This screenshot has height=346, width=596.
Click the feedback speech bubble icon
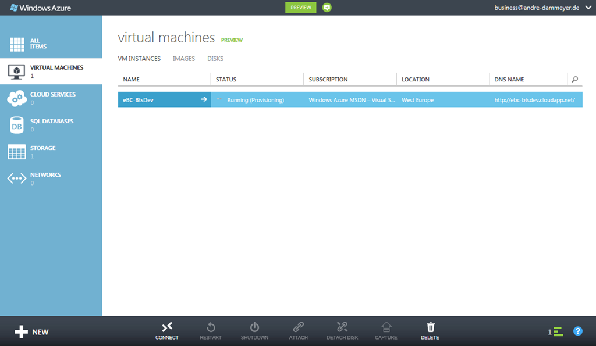click(327, 8)
